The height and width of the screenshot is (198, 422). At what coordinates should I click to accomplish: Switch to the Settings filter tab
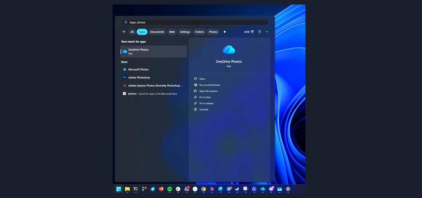[185, 32]
